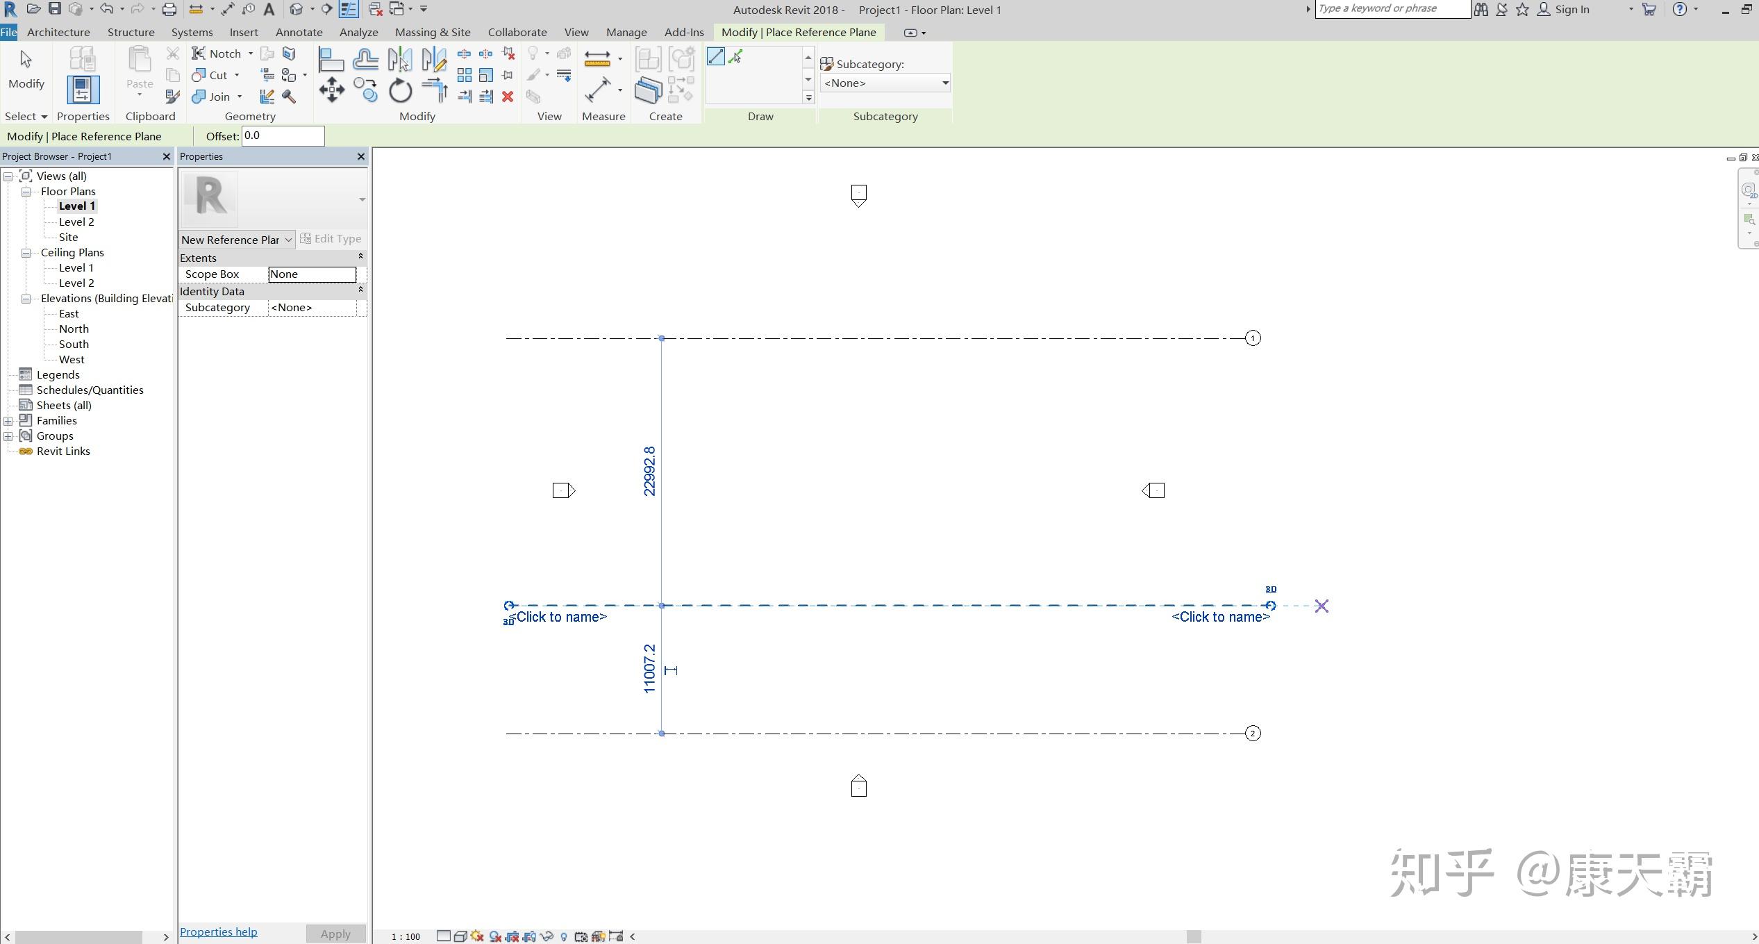Viewport: 1759px width, 944px height.
Task: Collapse the Floor Plans tree node
Action: 26,192
